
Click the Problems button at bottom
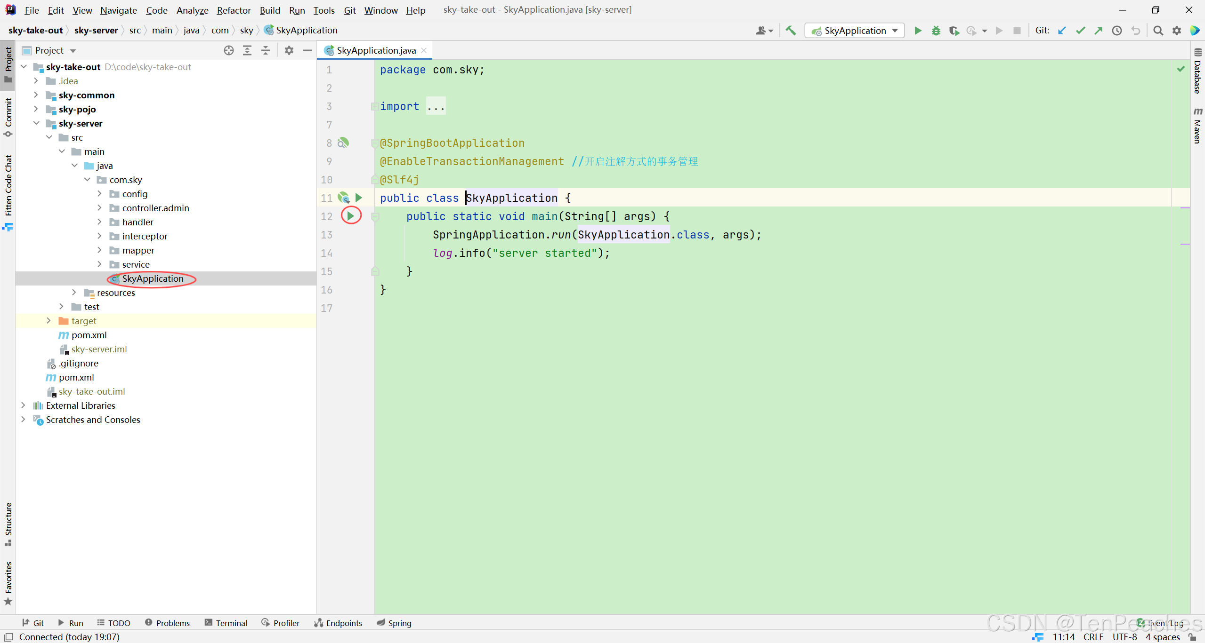[x=167, y=623]
